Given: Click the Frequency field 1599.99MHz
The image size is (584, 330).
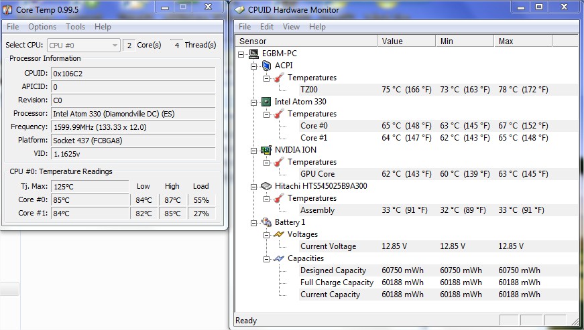Looking at the screenshot, I should (133, 127).
